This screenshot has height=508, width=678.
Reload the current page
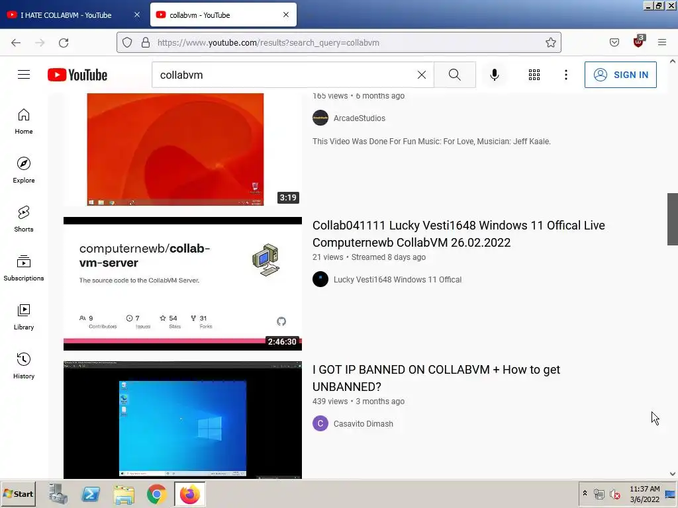(x=64, y=42)
